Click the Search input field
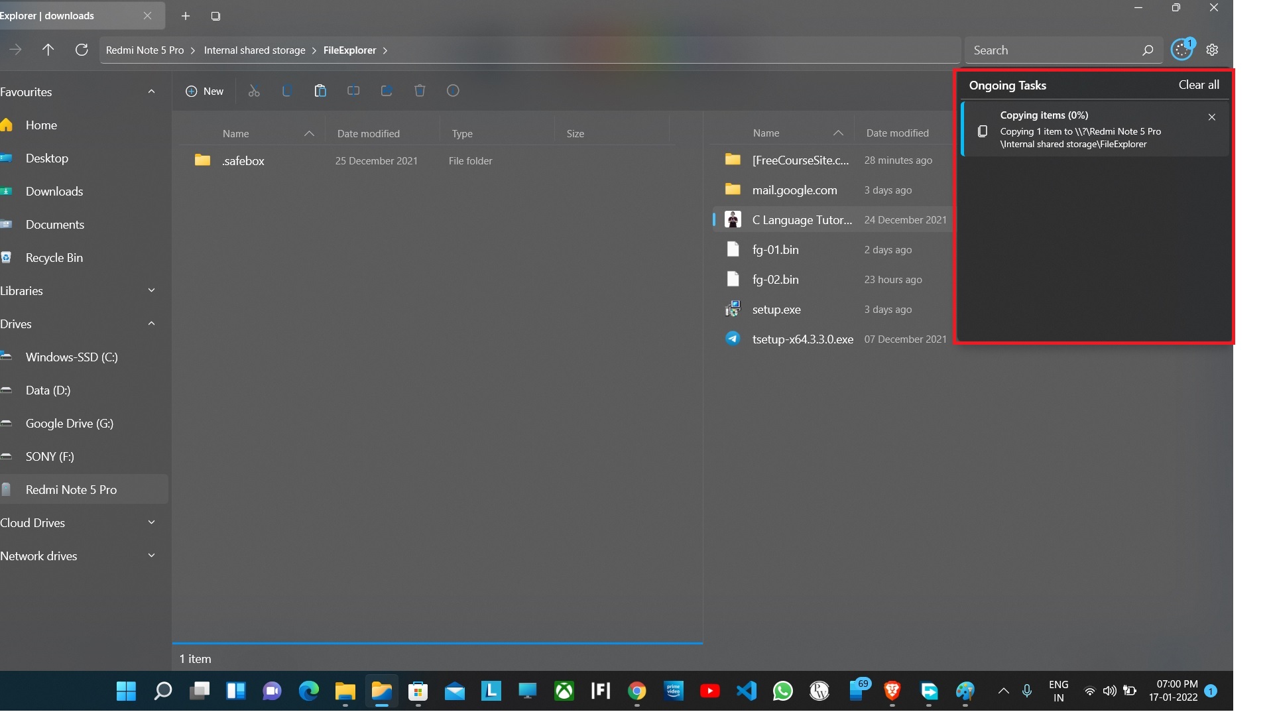The image size is (1273, 716). click(1054, 50)
